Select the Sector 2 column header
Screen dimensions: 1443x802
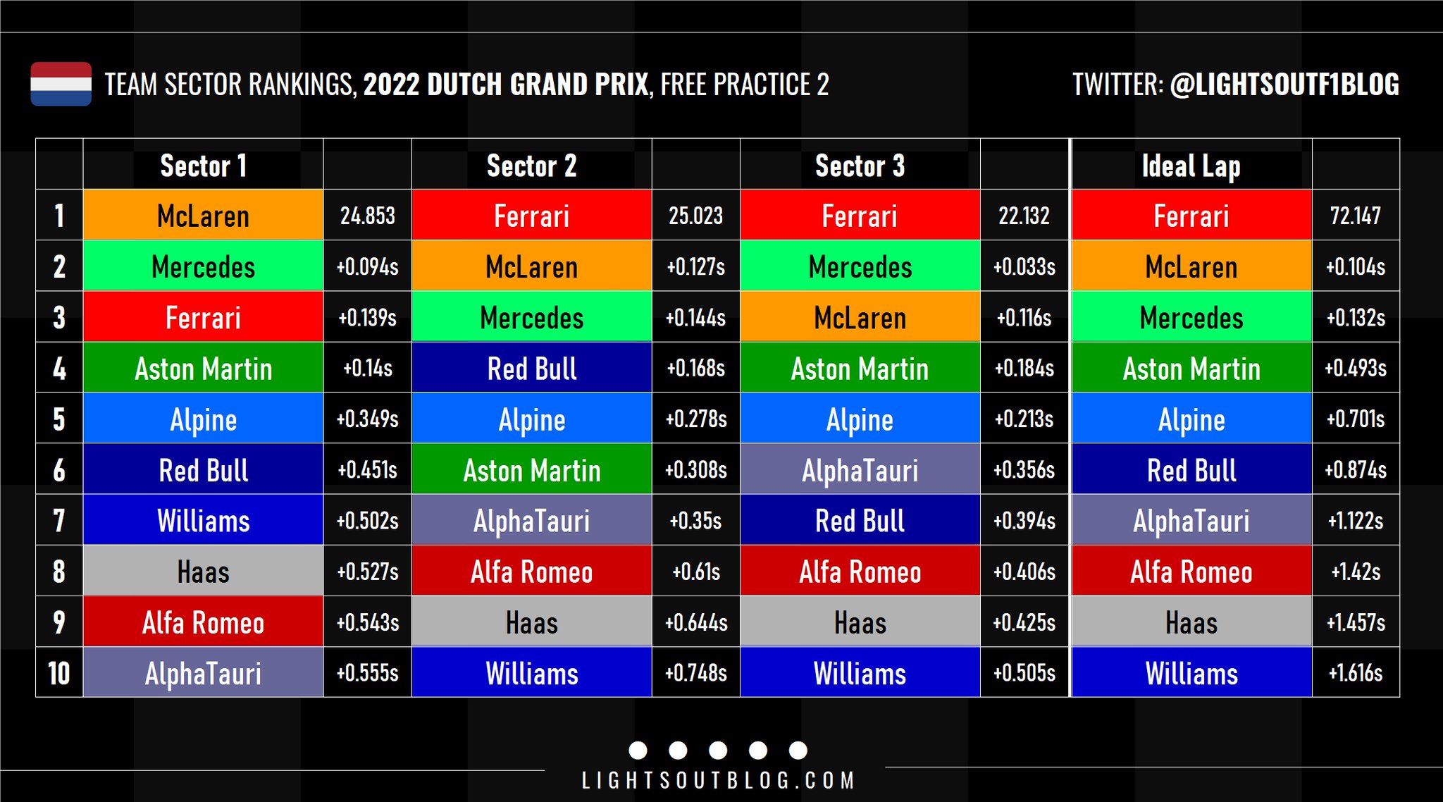coord(531,166)
